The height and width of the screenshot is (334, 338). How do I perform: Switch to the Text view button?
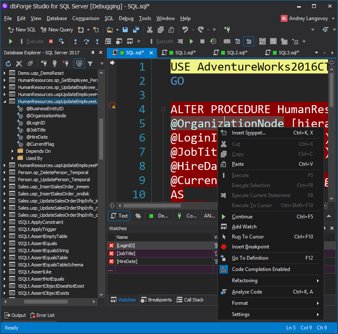coord(119,216)
